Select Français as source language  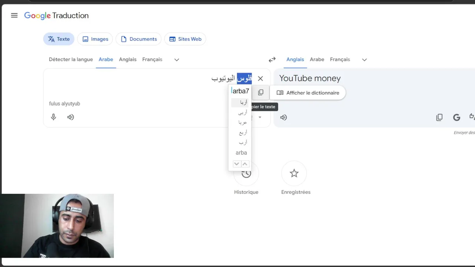pyautogui.click(x=152, y=59)
